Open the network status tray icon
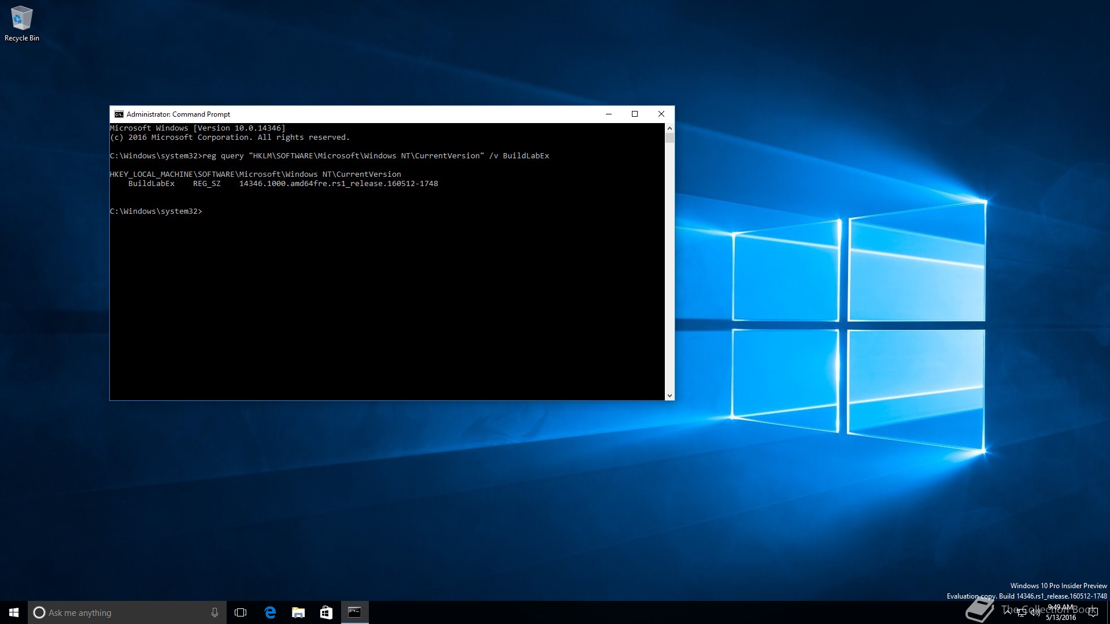This screenshot has width=1110, height=624. [1022, 612]
